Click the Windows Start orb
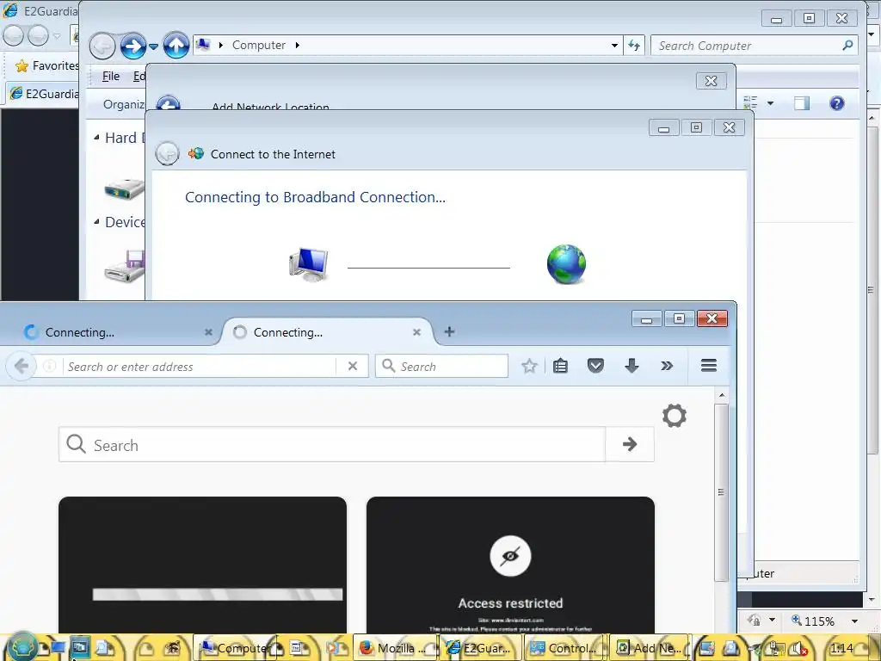 pyautogui.click(x=22, y=647)
